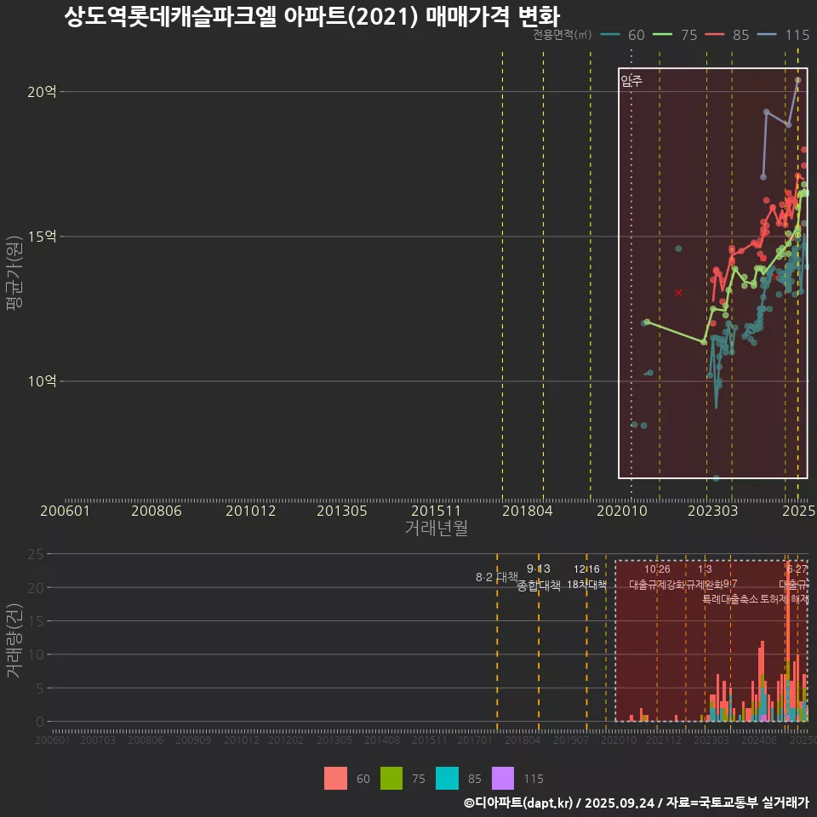The width and height of the screenshot is (817, 817).
Task: Click the teal 60 line legend at top
Action: coord(623,35)
